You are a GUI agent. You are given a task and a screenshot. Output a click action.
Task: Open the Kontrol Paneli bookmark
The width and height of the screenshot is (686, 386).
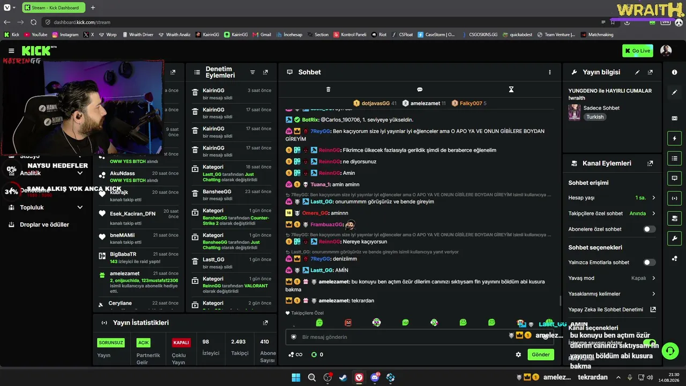(x=350, y=34)
